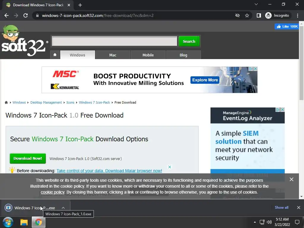Image resolution: width=304 pixels, height=228 pixels.
Task: Switch to the Windows tab
Action: [77, 55]
